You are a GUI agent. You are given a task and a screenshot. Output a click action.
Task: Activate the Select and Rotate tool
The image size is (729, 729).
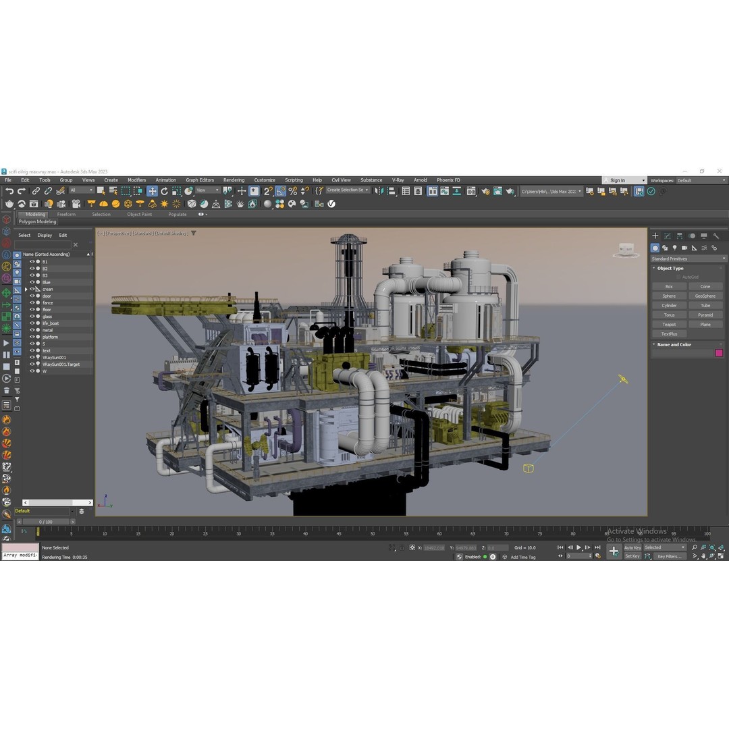pyautogui.click(x=164, y=191)
